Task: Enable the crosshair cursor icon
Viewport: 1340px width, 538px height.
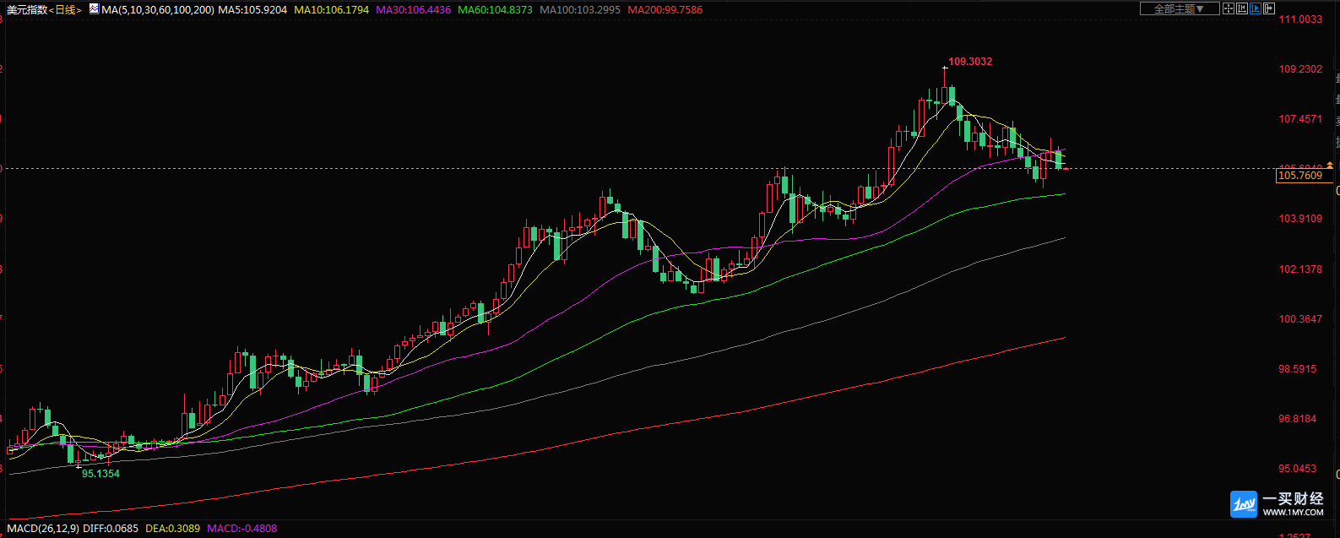Action: [x=1229, y=8]
